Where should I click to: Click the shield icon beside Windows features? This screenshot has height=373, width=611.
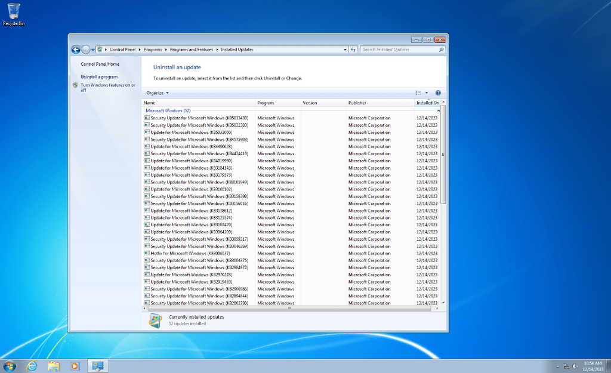75,85
